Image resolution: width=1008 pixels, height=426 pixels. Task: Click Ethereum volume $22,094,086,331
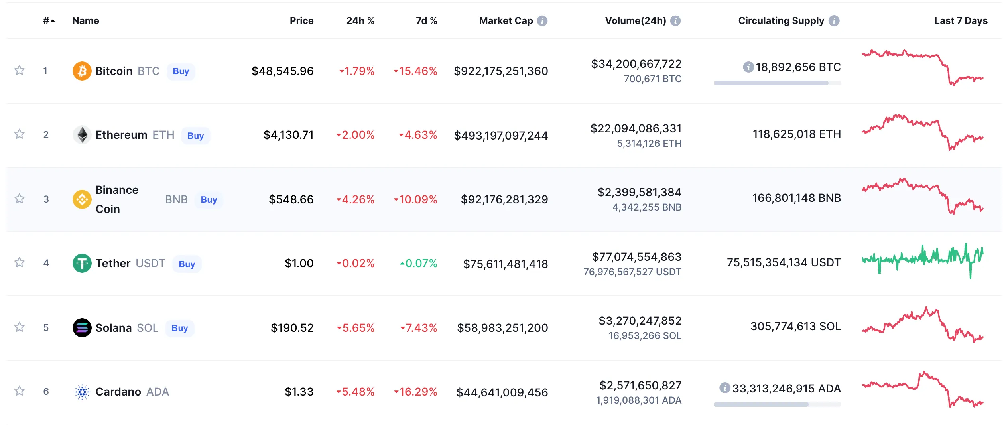point(636,128)
